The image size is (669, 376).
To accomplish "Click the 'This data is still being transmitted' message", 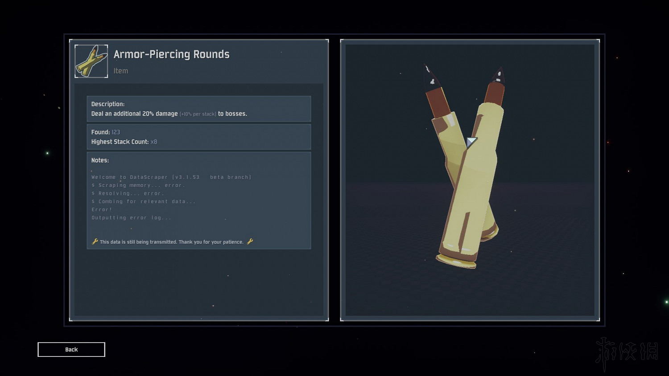I will coord(172,242).
